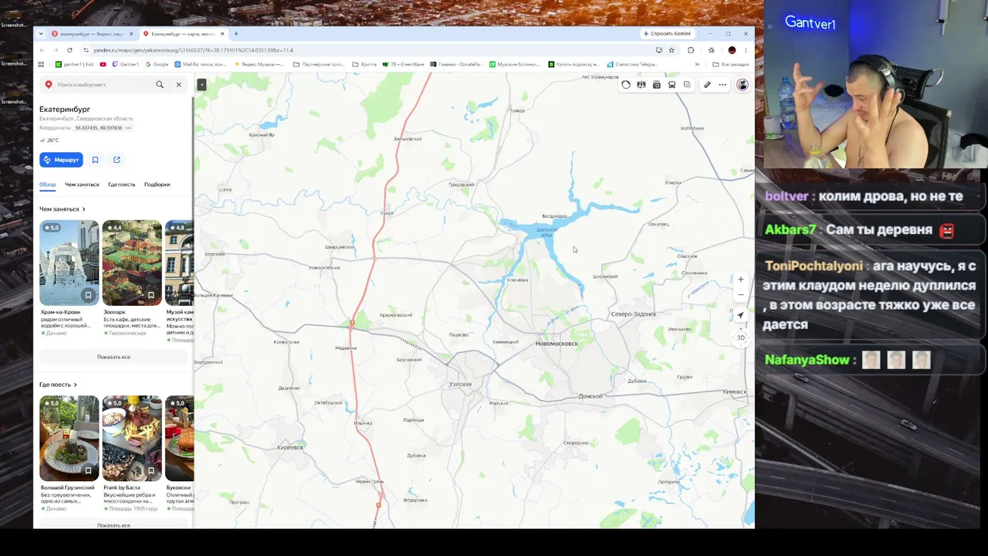
Task: Close the active Yandex Maps browser tab
Action: [222, 34]
